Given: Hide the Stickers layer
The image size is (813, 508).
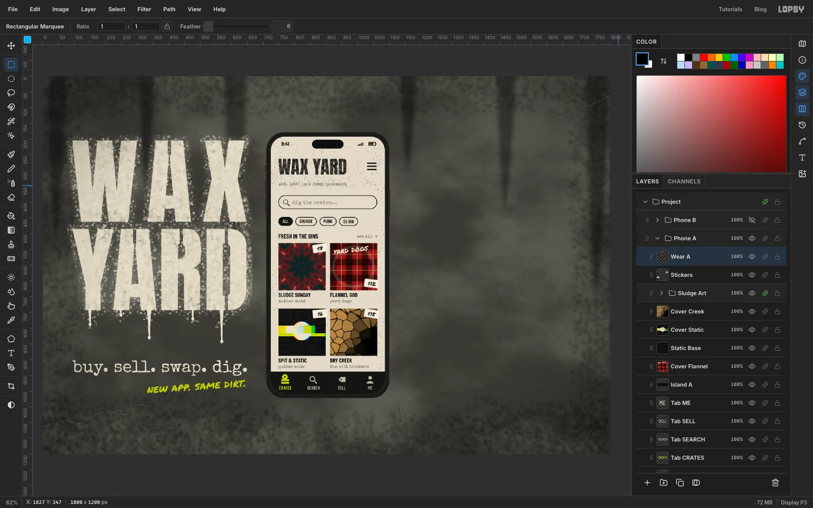Looking at the screenshot, I should pyautogui.click(x=752, y=275).
